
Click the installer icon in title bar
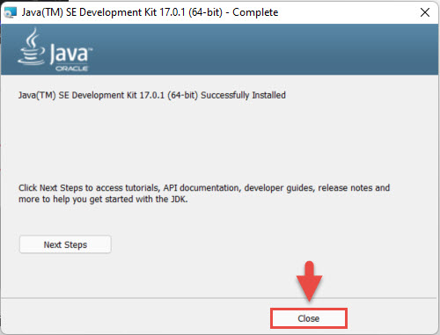pos(11,12)
